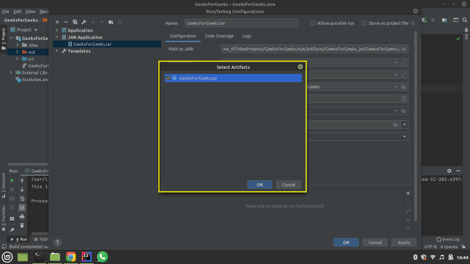
Task: Click the Name input field
Action: [241, 23]
